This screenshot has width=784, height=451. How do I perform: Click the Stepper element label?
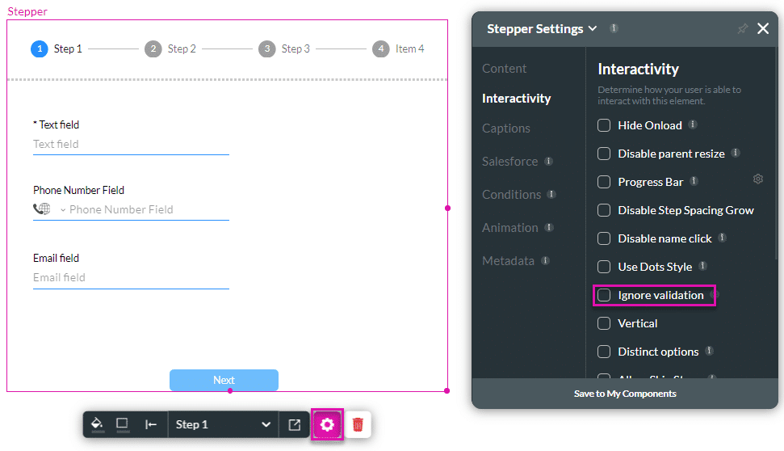(27, 11)
